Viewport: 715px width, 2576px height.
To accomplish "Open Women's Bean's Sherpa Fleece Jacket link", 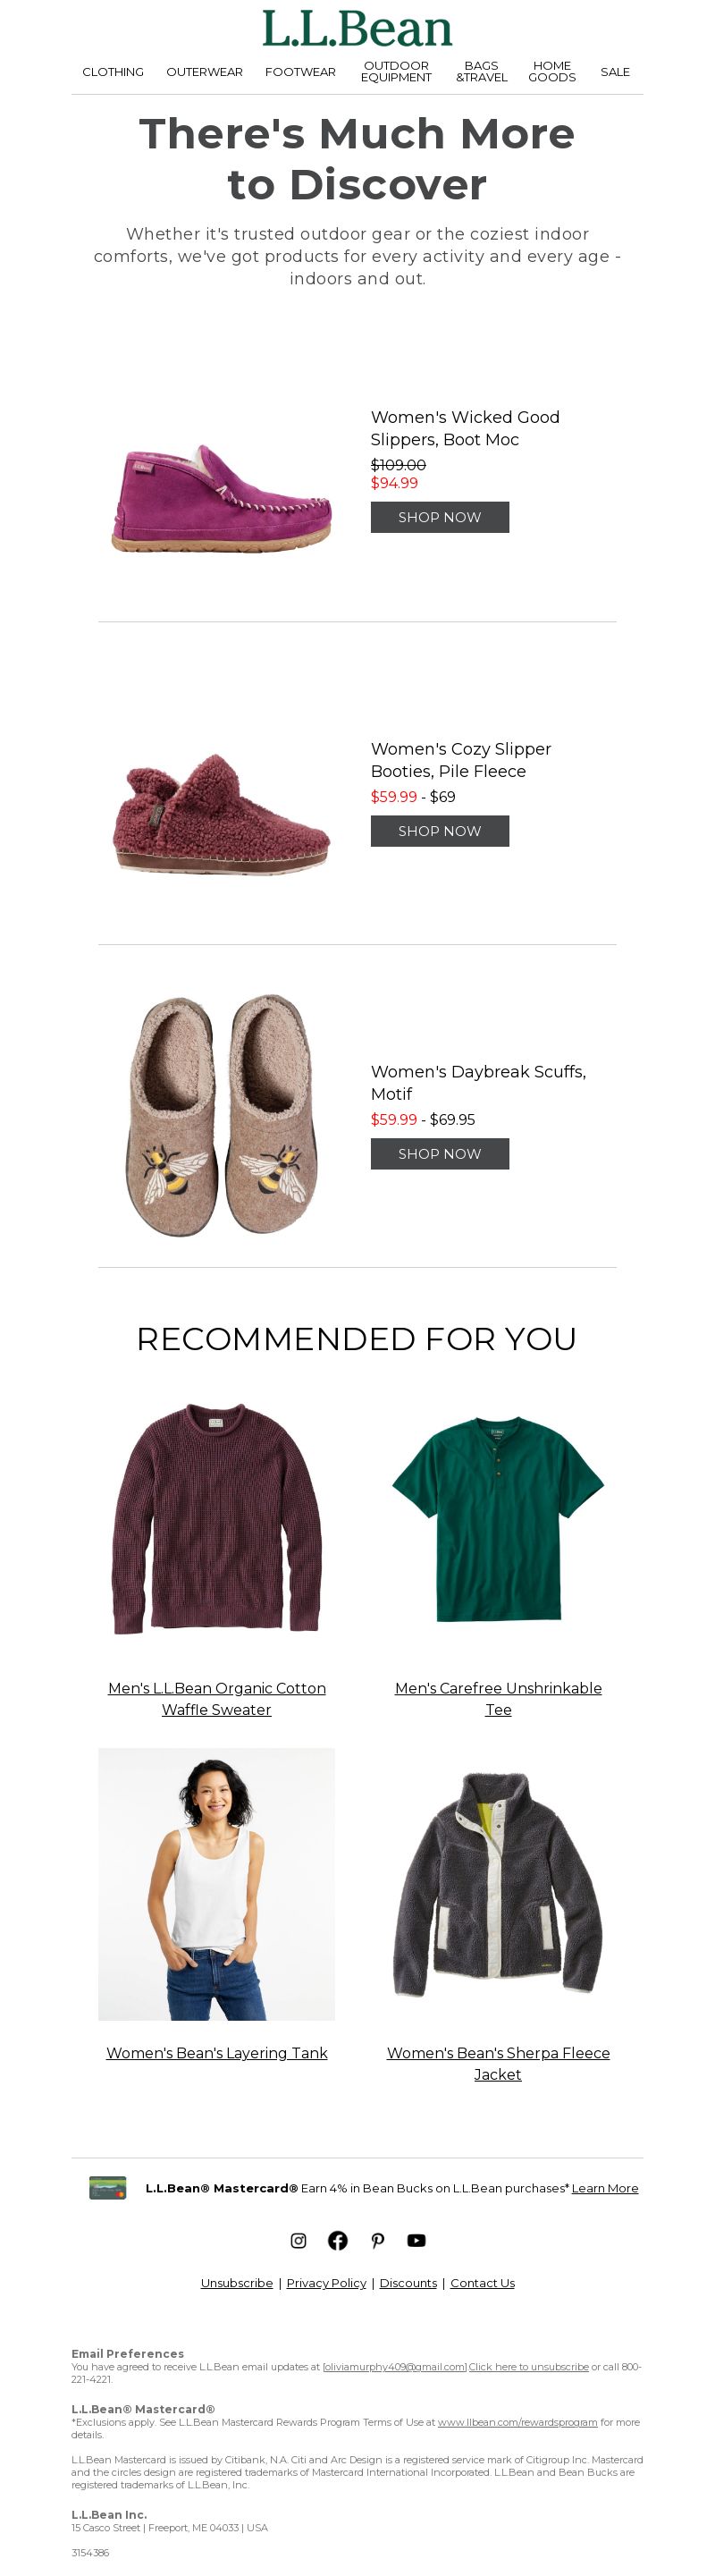I will pos(498,2063).
